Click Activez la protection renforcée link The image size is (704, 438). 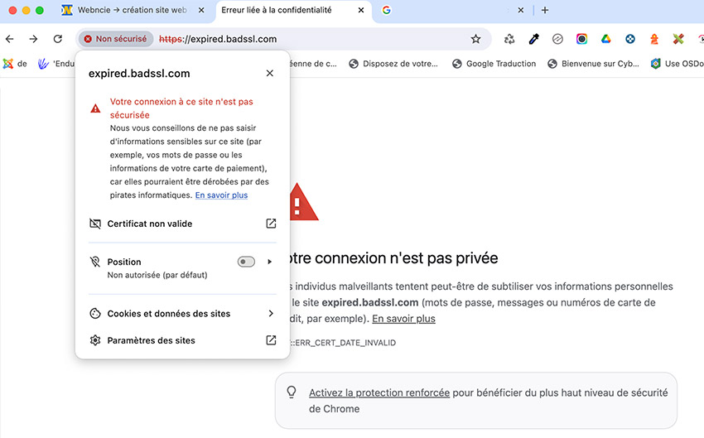(379, 392)
